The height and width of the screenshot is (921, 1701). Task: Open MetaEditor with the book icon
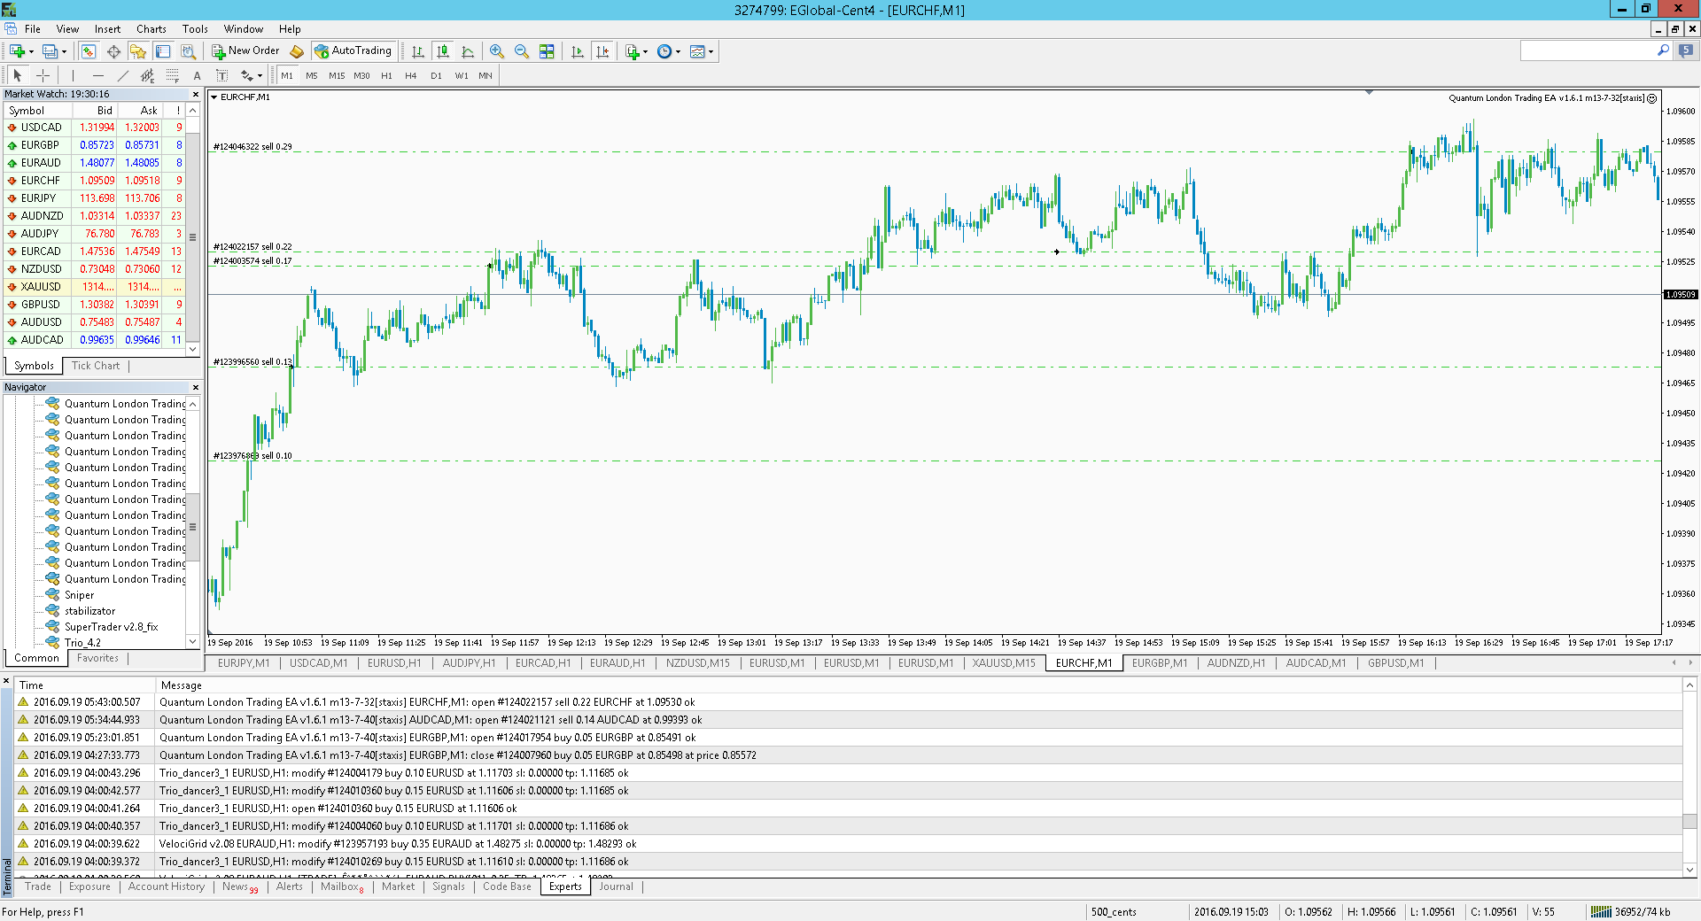pos(297,51)
